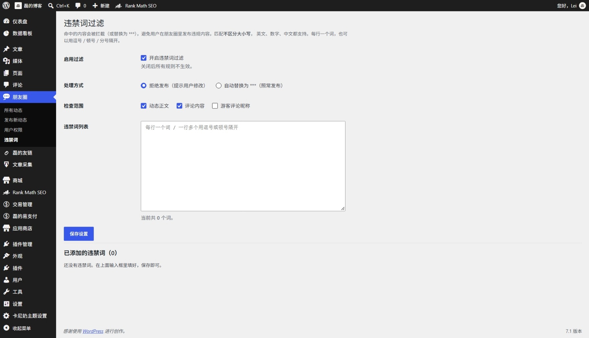Click the WordPress logo icon

[6, 5]
